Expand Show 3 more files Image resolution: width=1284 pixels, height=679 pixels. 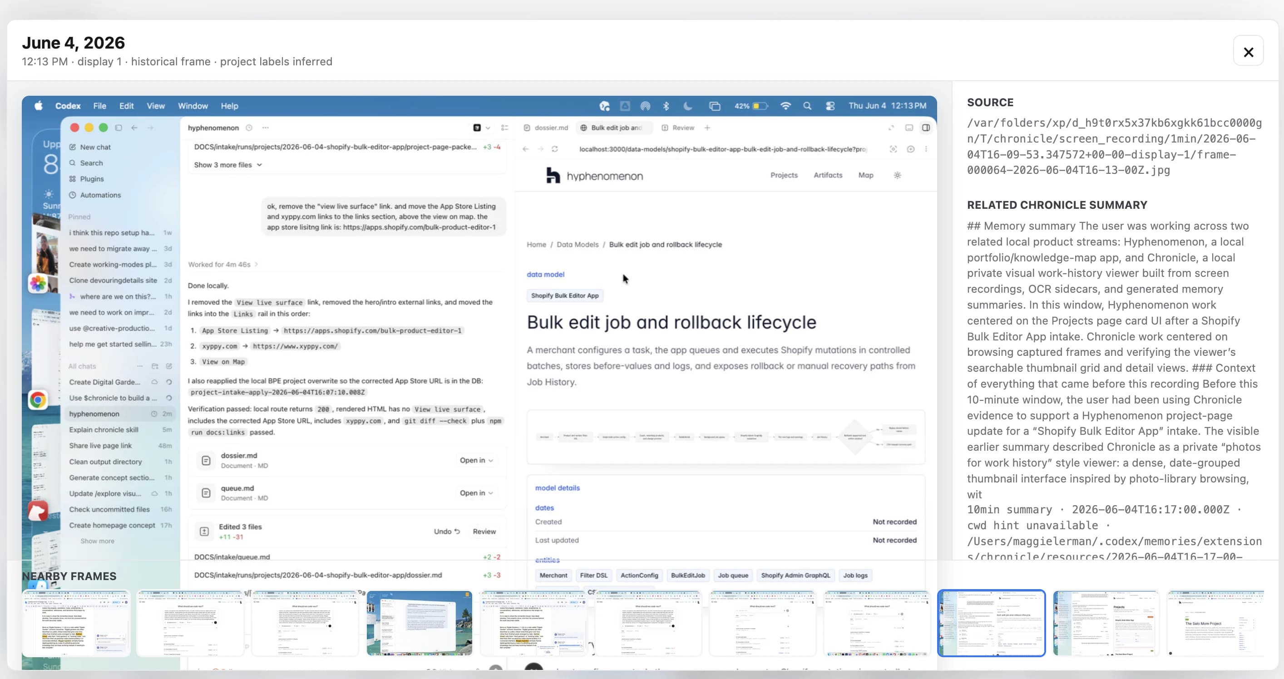pos(228,165)
